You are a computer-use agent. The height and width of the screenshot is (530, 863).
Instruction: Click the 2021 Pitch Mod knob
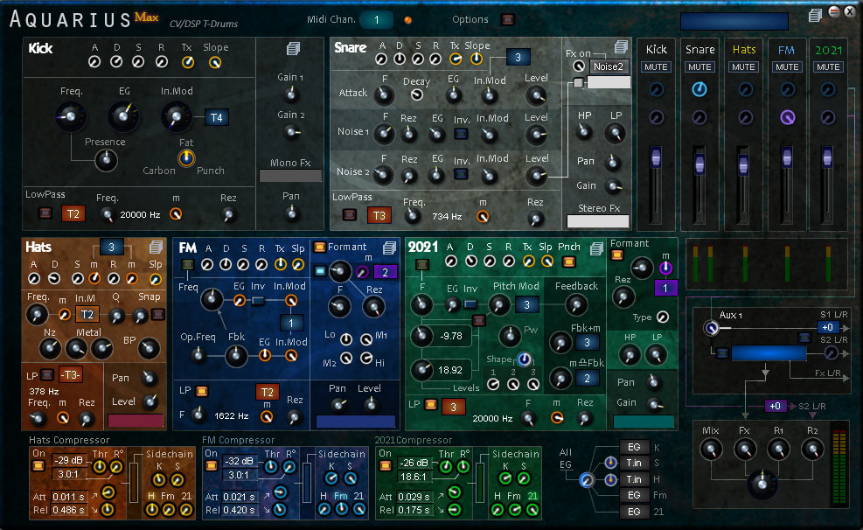[x=500, y=304]
